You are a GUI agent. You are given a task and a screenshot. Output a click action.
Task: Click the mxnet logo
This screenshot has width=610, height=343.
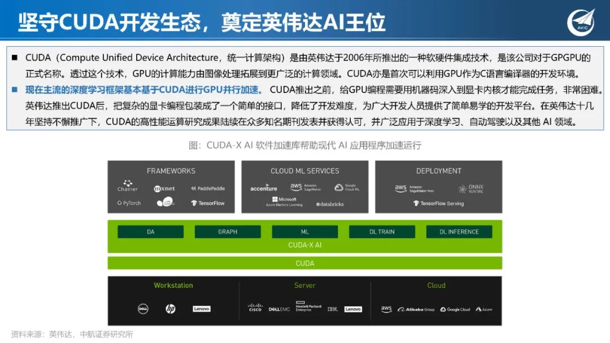tap(164, 188)
